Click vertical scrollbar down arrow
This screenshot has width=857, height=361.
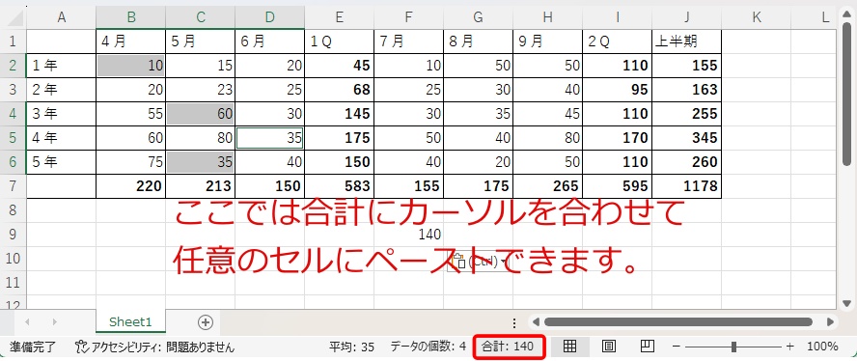846,303
